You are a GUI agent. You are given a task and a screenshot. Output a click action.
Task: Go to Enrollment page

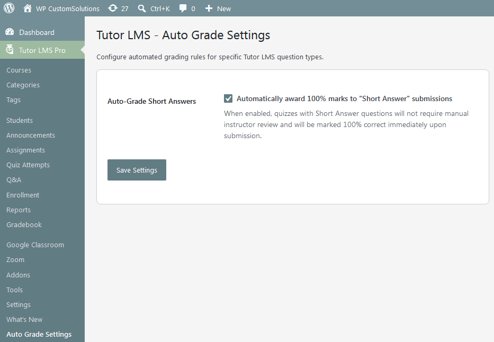(x=23, y=195)
